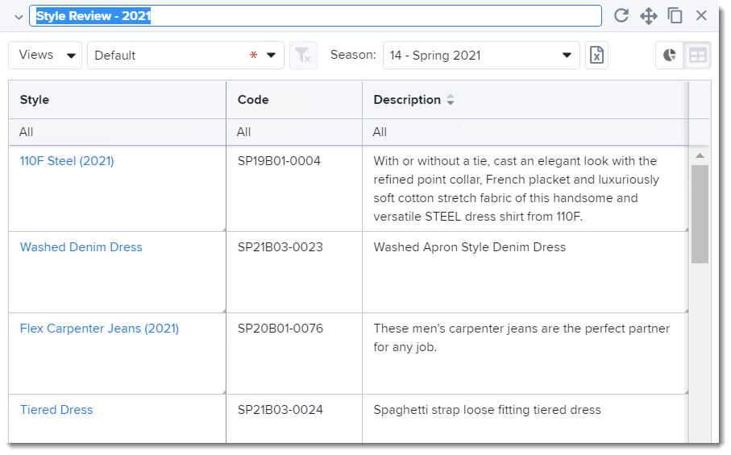Open Flex Carpenter Jeans (2021) link
The height and width of the screenshot is (455, 731).
99,329
